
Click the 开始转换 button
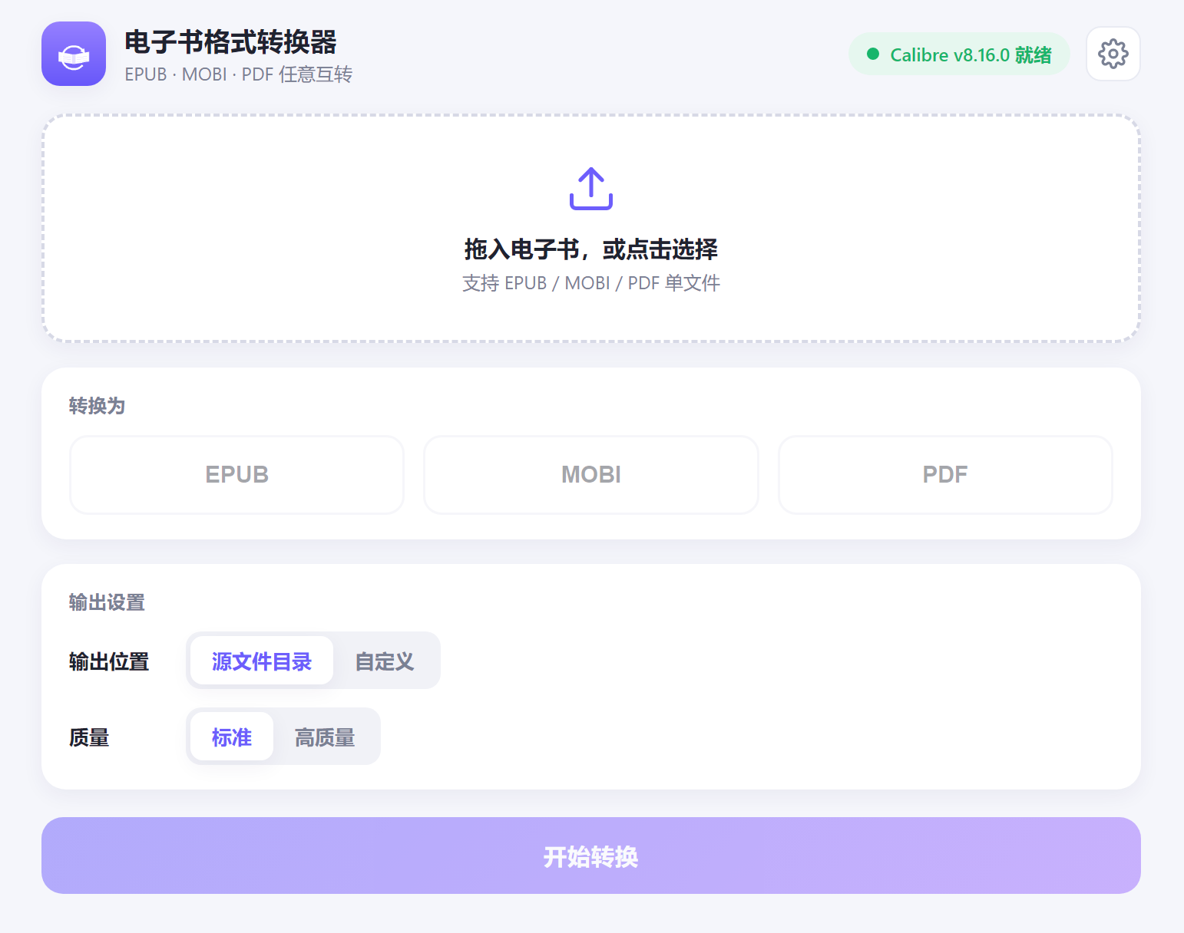591,856
